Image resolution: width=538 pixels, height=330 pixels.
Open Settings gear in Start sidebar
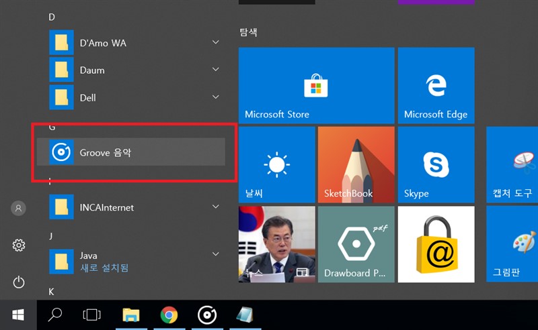pyautogui.click(x=19, y=245)
